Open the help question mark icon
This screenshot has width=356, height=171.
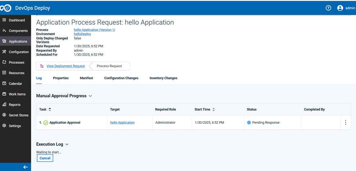328,8
